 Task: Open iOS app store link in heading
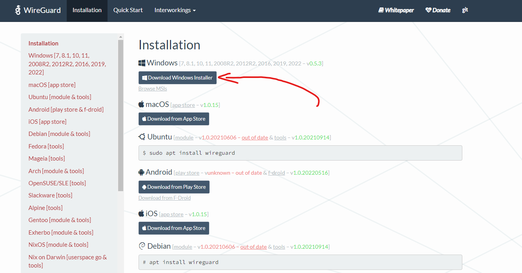pos(172,214)
